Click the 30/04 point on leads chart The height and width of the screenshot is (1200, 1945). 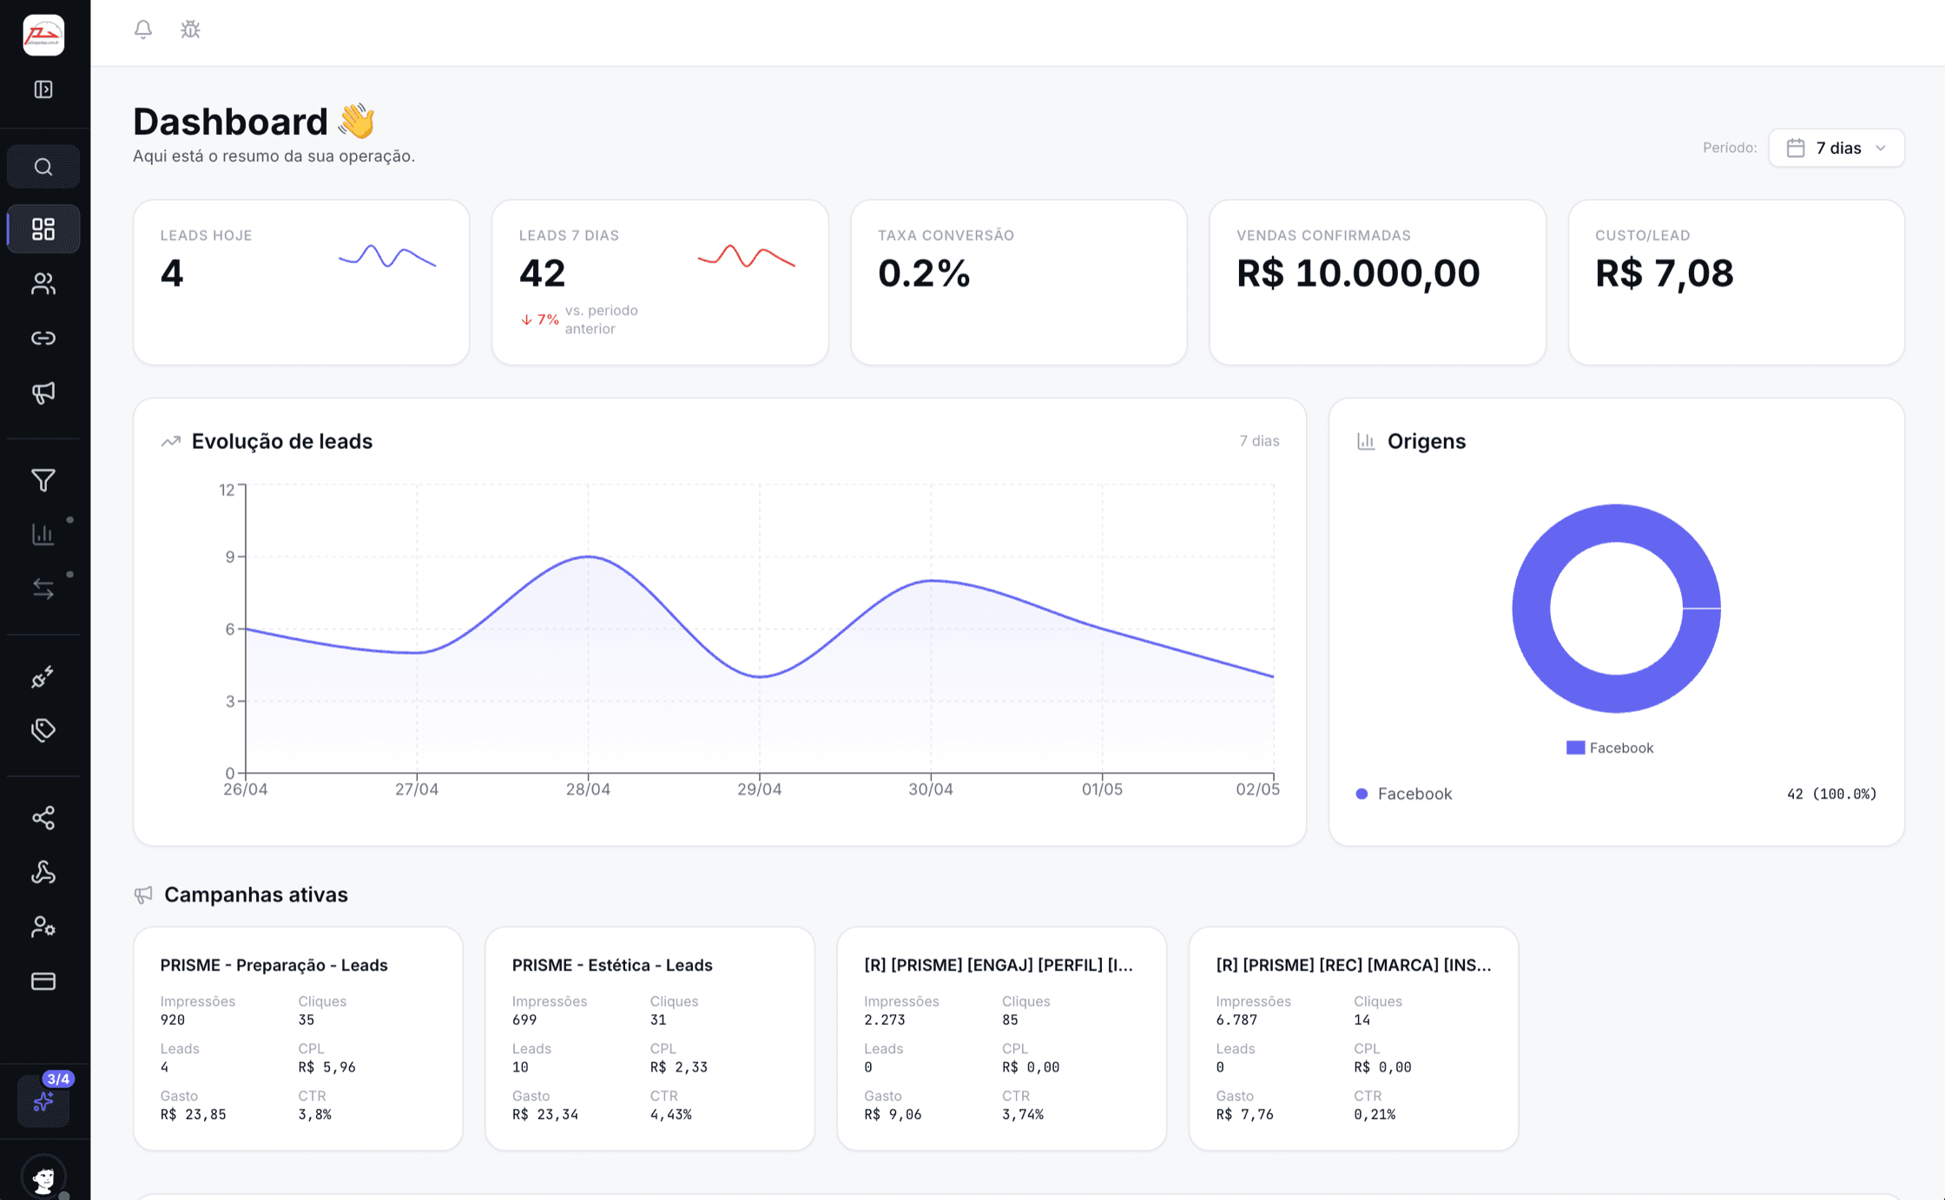click(x=931, y=580)
